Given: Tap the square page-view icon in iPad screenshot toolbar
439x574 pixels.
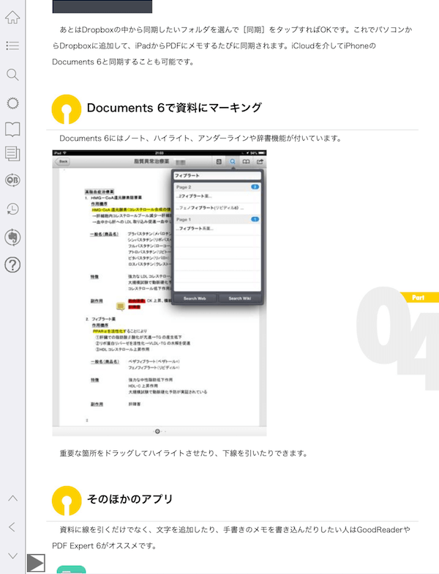Looking at the screenshot, I should tap(219, 161).
